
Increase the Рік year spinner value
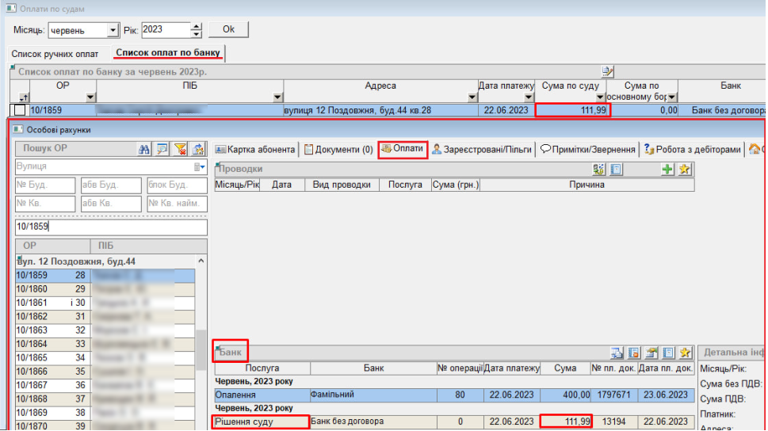click(x=197, y=26)
